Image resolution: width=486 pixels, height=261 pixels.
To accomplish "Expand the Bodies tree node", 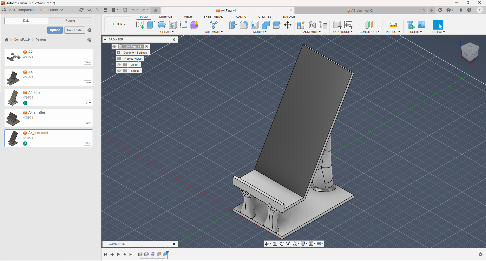I will (112, 71).
